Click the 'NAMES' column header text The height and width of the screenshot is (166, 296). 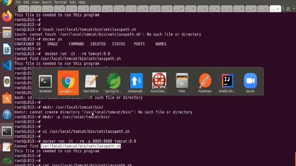(x=161, y=44)
